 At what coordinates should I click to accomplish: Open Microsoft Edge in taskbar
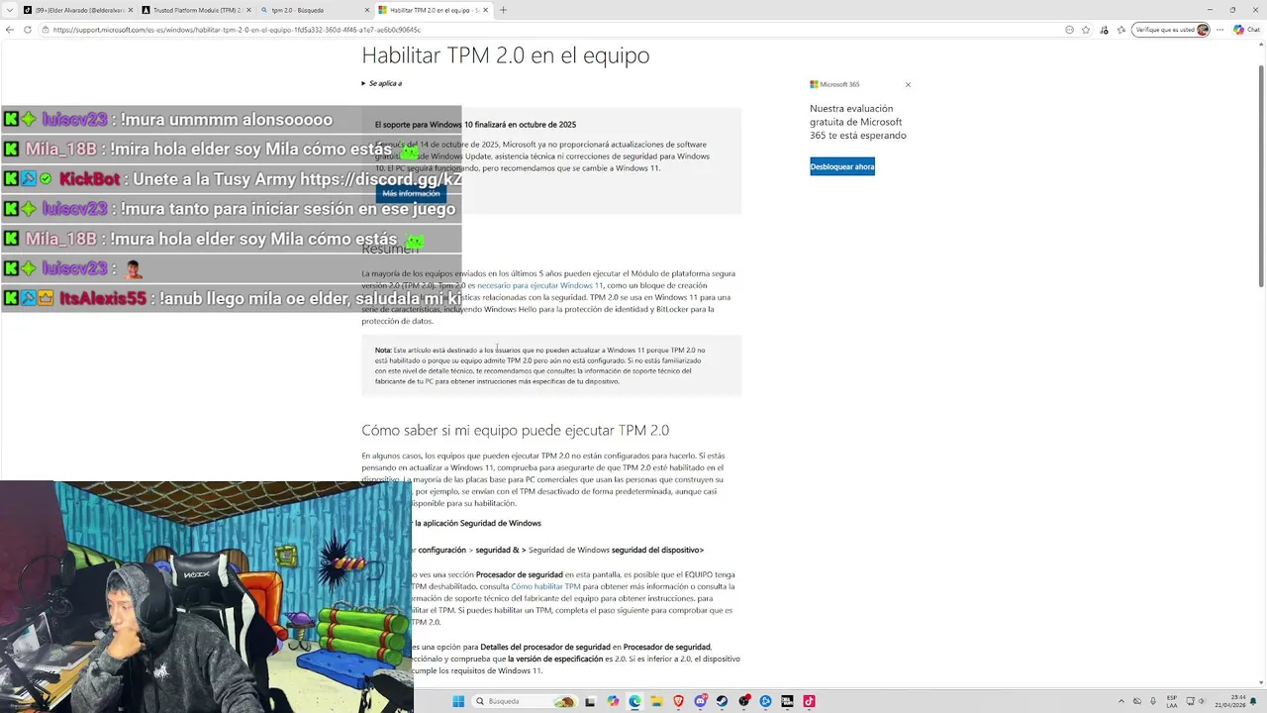point(634,701)
